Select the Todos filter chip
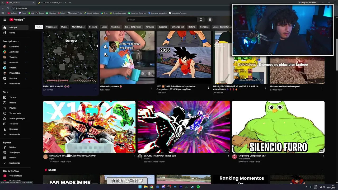338x190 pixels. (39, 27)
